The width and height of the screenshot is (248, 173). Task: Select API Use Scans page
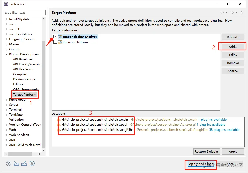pos(23,69)
